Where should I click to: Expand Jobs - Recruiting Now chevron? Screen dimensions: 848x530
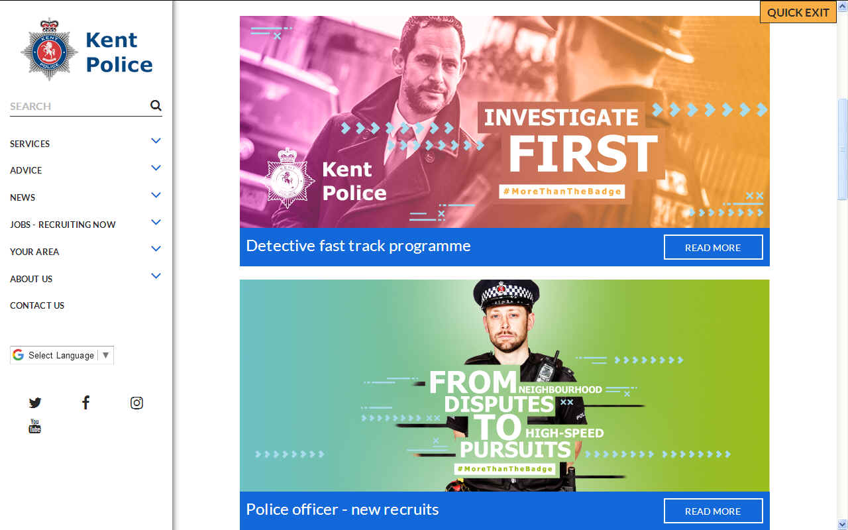tap(156, 222)
